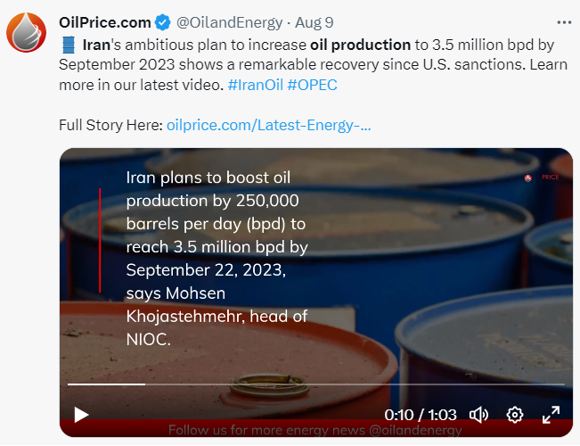Click the OilPrice.com profile avatar
This screenshot has height=446, width=580.
pyautogui.click(x=27, y=32)
